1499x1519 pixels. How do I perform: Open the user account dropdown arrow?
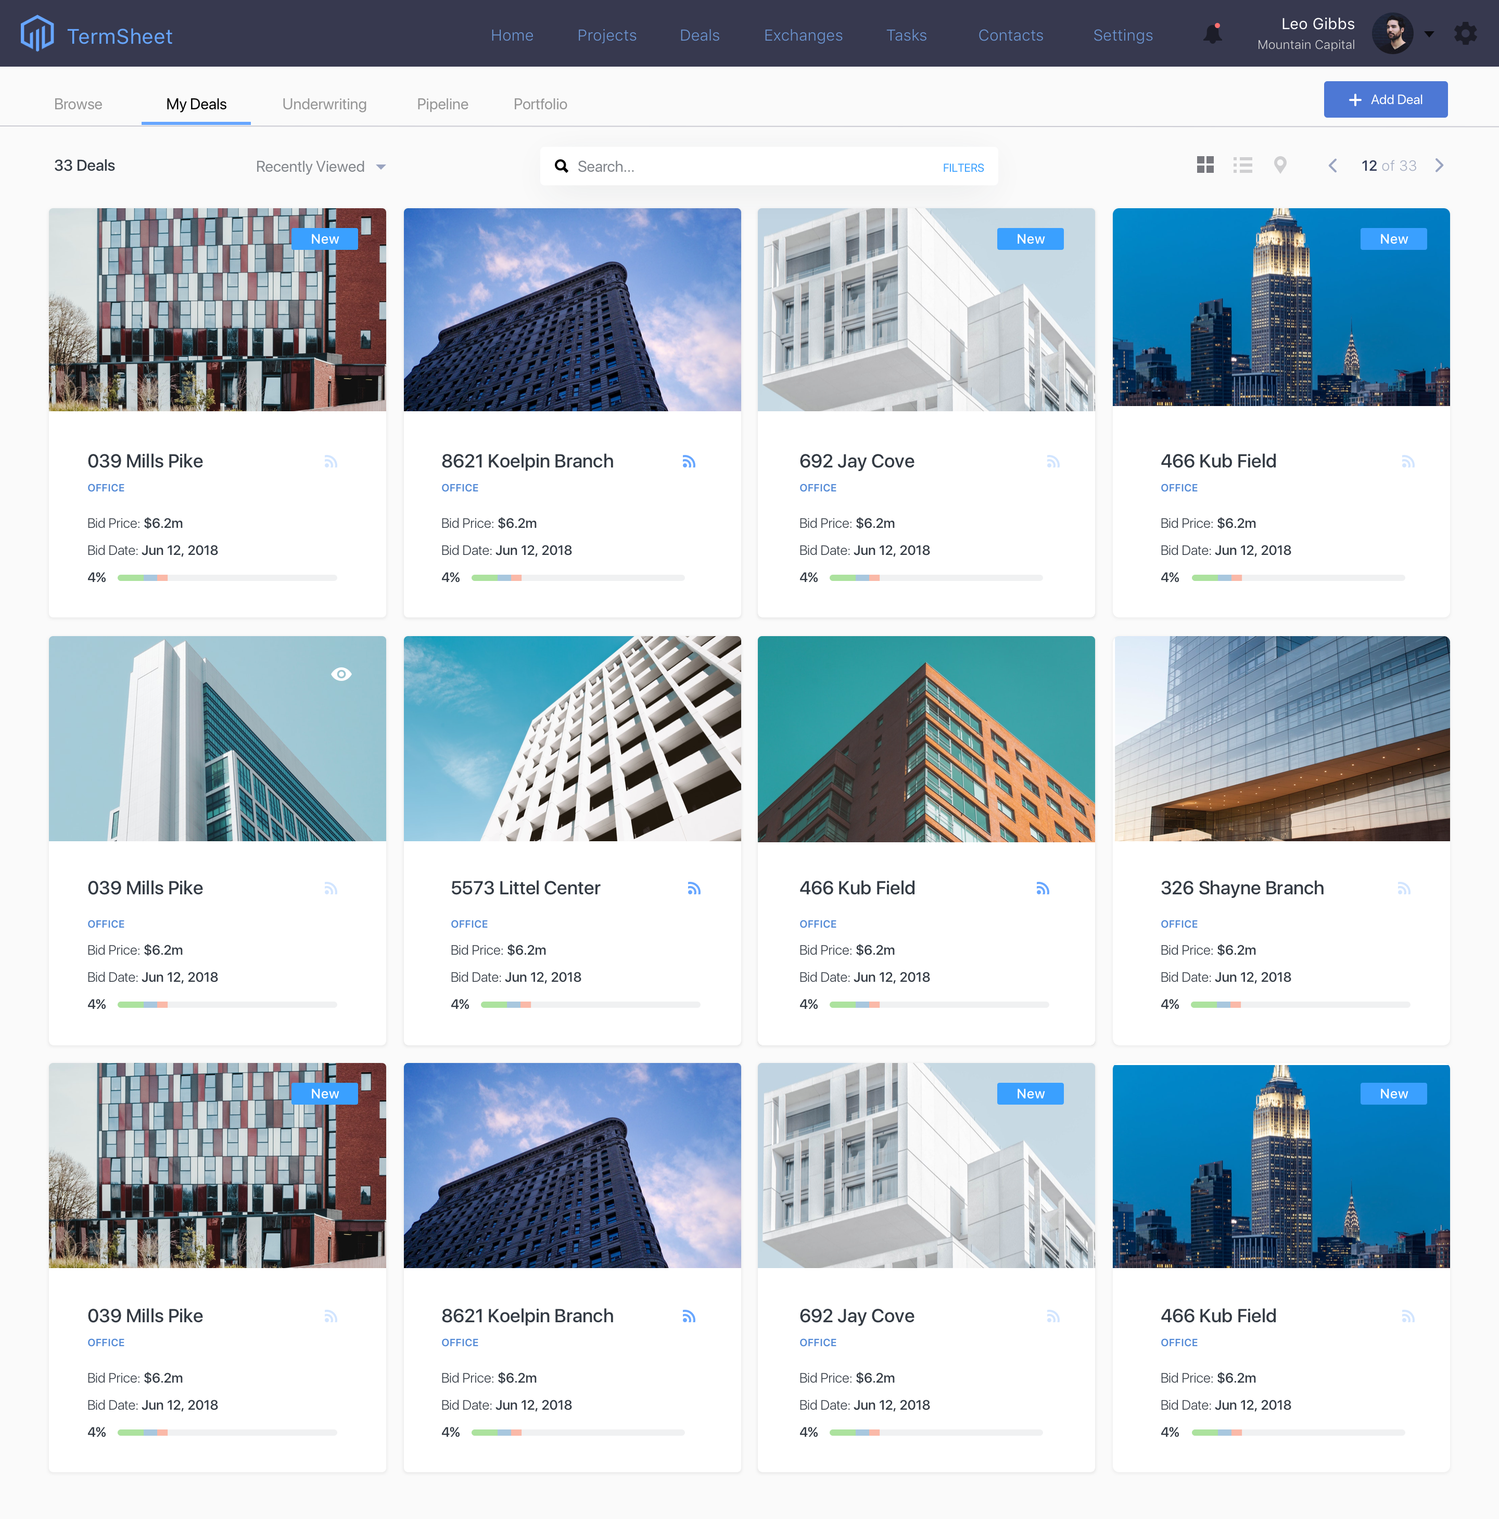[1429, 34]
